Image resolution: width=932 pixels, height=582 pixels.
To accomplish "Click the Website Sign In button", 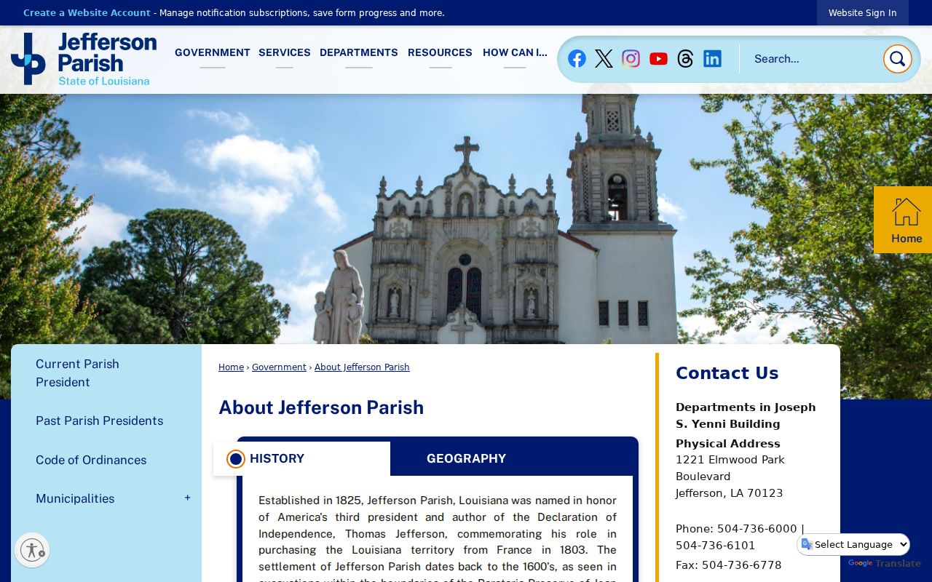I will [862, 13].
